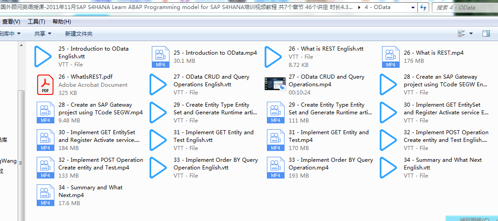Open the view options dropdown arrow

tap(471, 33)
